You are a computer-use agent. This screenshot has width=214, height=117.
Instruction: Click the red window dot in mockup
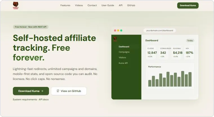(115, 30)
